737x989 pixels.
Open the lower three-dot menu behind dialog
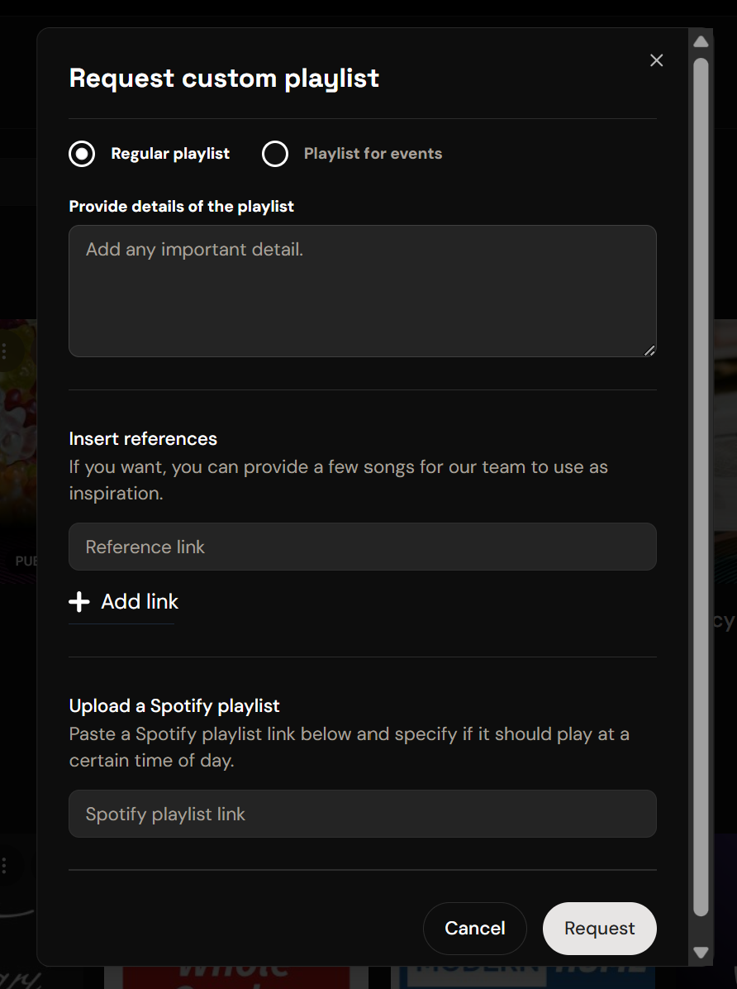[x=4, y=865]
